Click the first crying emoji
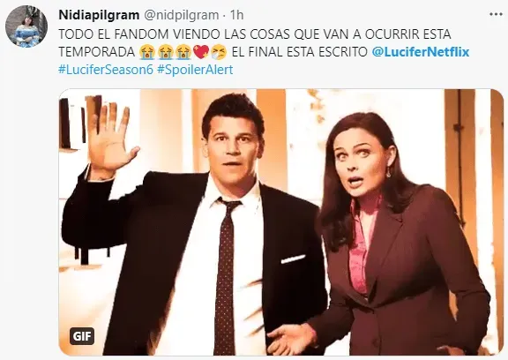This screenshot has height=360, width=508. point(147,52)
